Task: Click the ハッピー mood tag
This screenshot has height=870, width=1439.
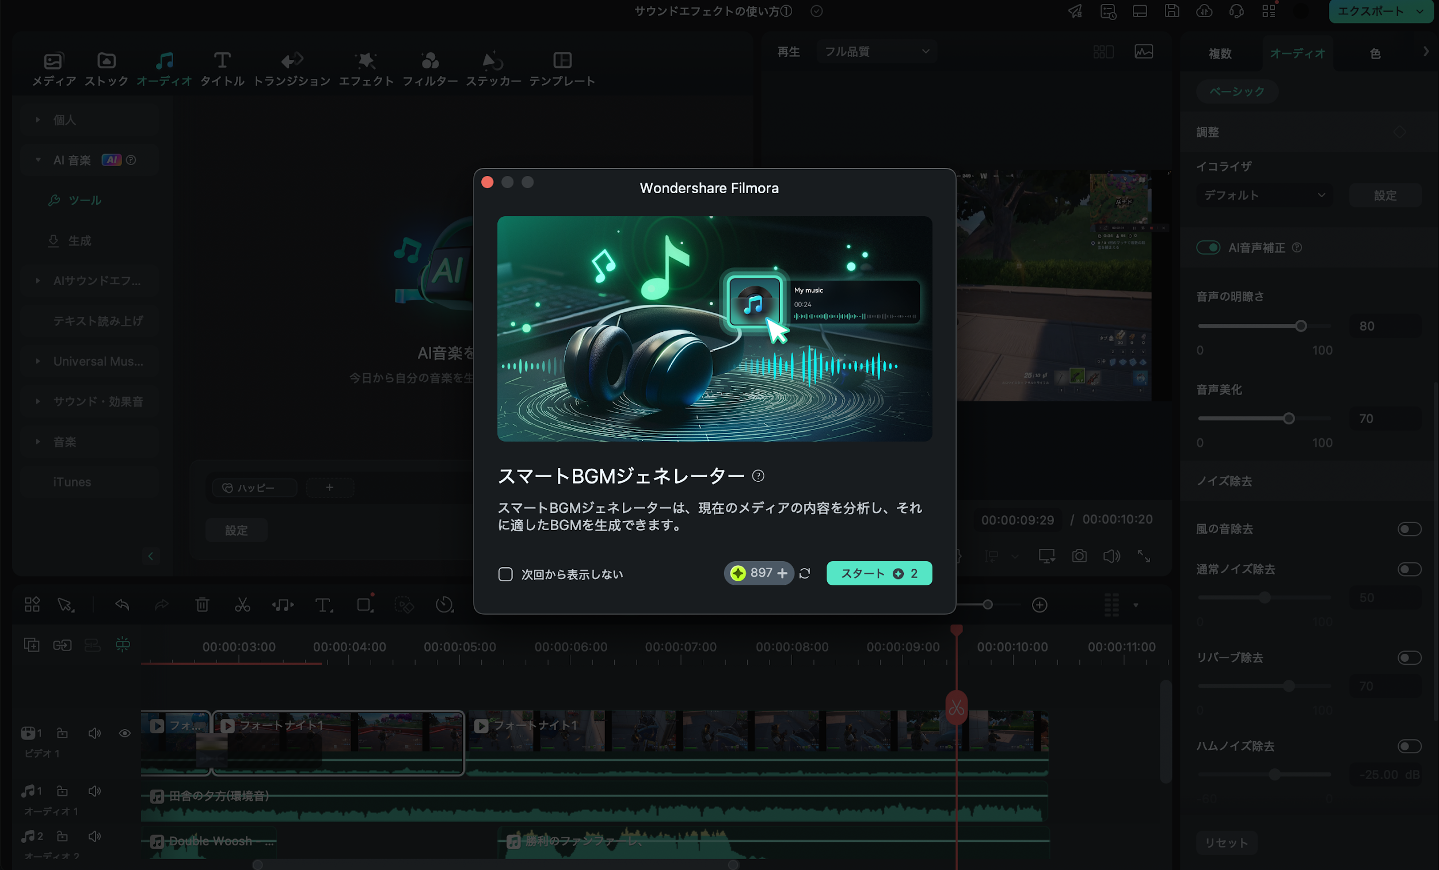Action: pyautogui.click(x=254, y=488)
